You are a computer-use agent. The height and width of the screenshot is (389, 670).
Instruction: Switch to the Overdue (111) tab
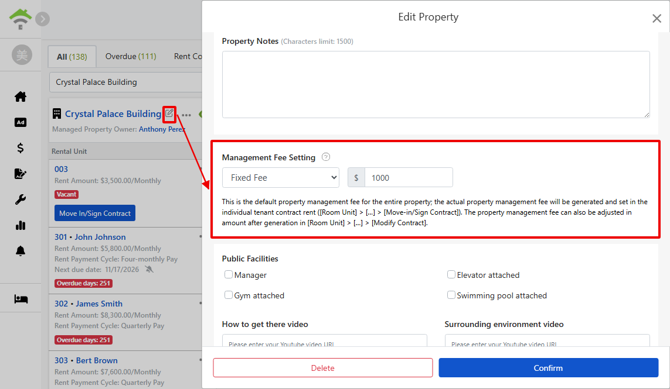click(131, 56)
